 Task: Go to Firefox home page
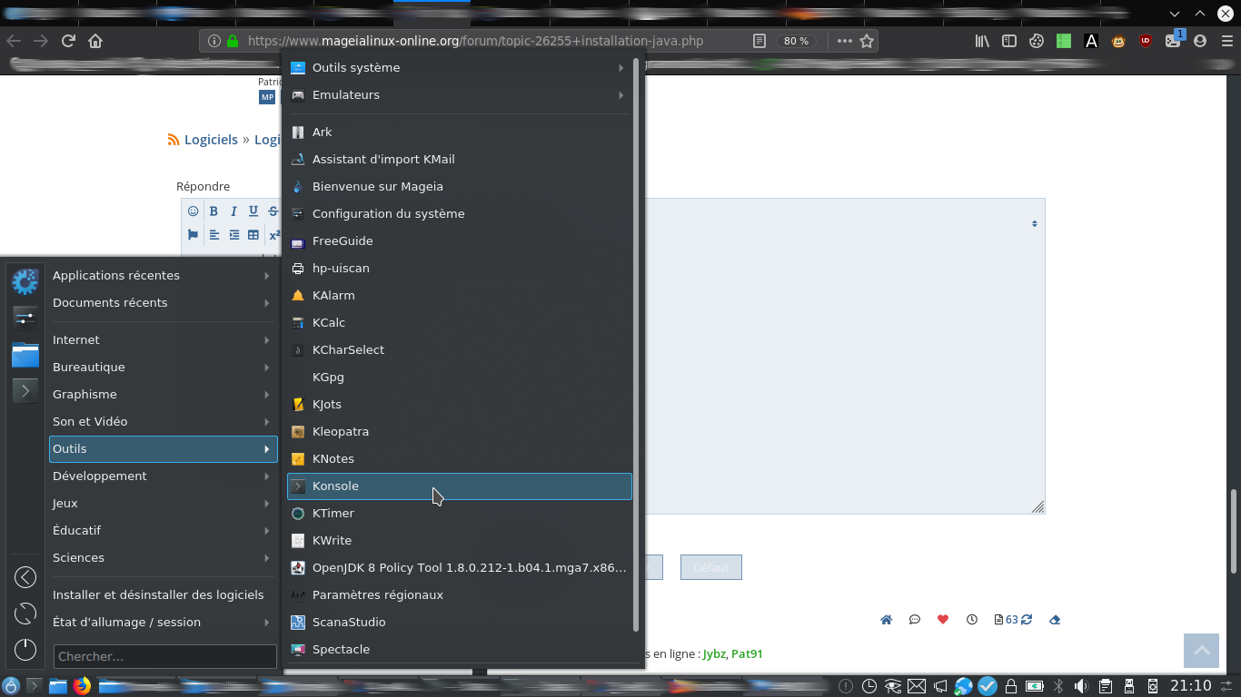point(95,41)
